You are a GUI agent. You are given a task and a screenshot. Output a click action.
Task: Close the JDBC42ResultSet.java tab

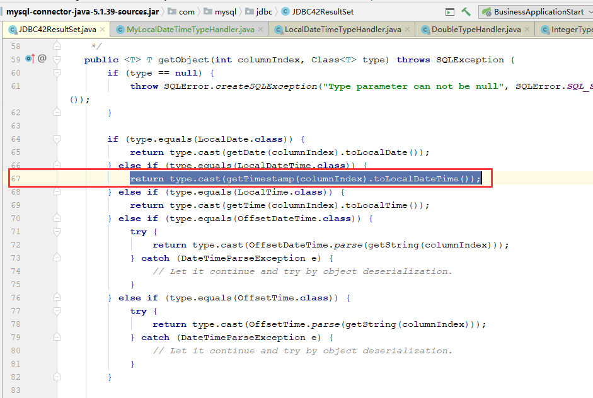click(103, 30)
